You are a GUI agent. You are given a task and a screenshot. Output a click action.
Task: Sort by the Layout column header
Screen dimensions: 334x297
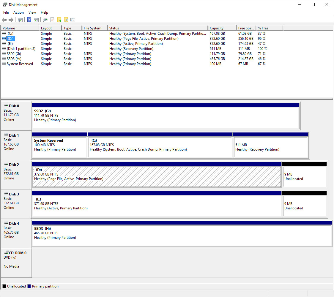(50, 28)
